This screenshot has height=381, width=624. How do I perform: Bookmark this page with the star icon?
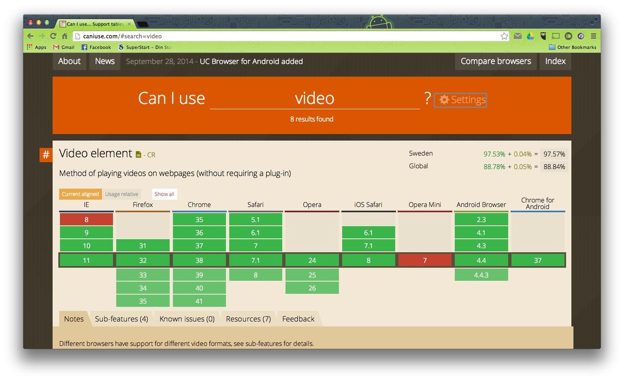(504, 36)
